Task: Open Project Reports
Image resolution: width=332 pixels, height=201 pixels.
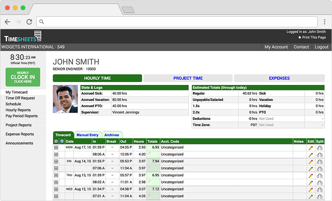Action: tap(18, 125)
